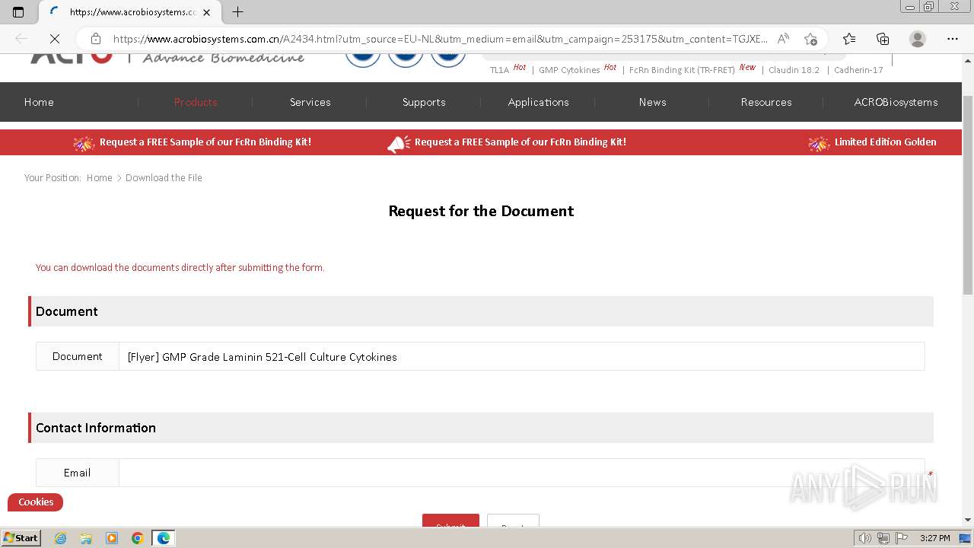
Task: Click the 3:27 PM taskbar clock
Action: coord(934,538)
